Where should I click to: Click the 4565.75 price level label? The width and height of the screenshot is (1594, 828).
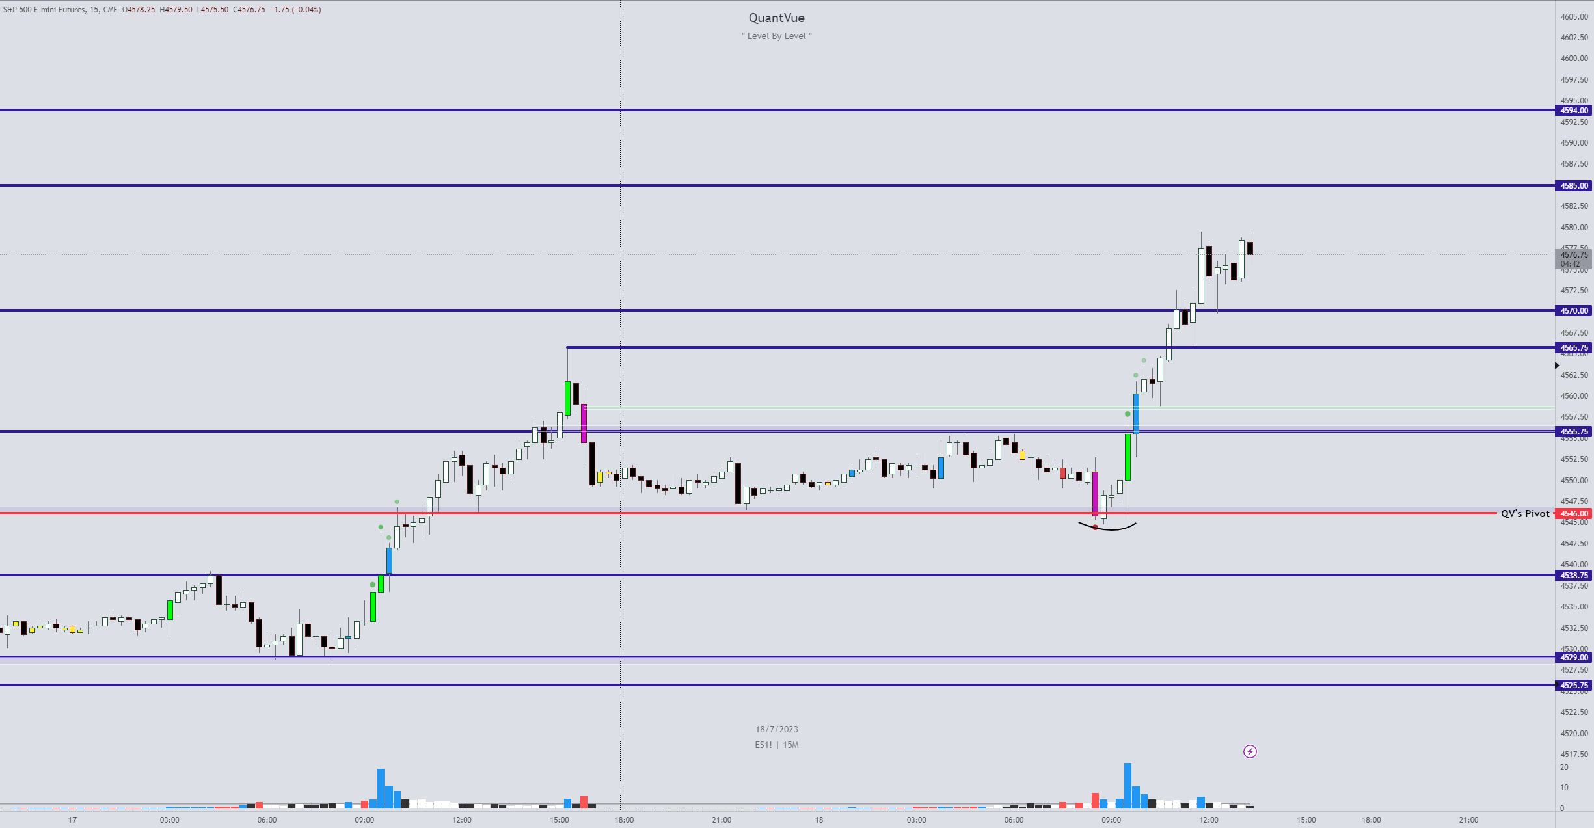click(x=1574, y=348)
